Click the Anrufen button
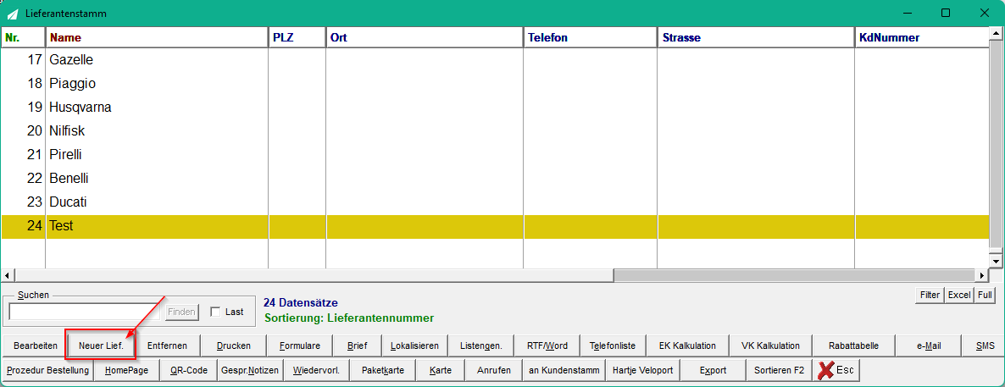The height and width of the screenshot is (387, 1005). (493, 370)
